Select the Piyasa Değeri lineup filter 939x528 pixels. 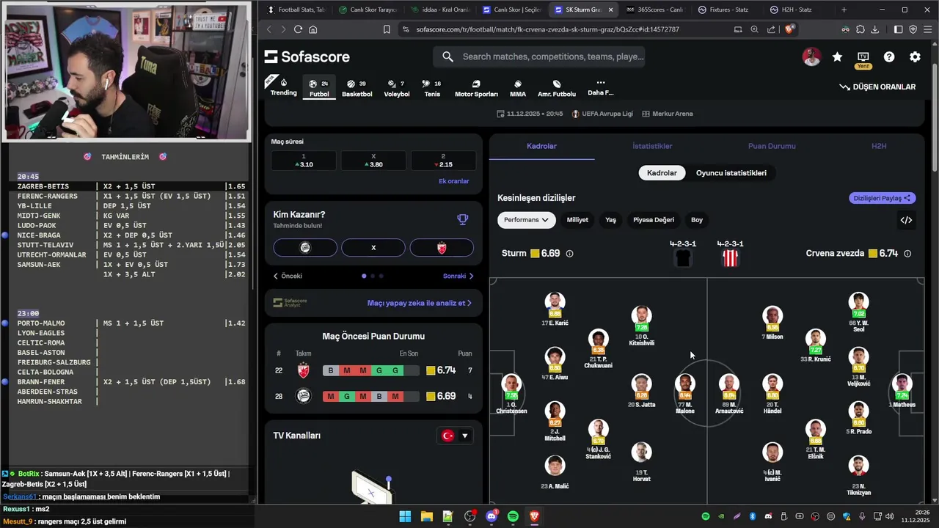click(x=654, y=220)
